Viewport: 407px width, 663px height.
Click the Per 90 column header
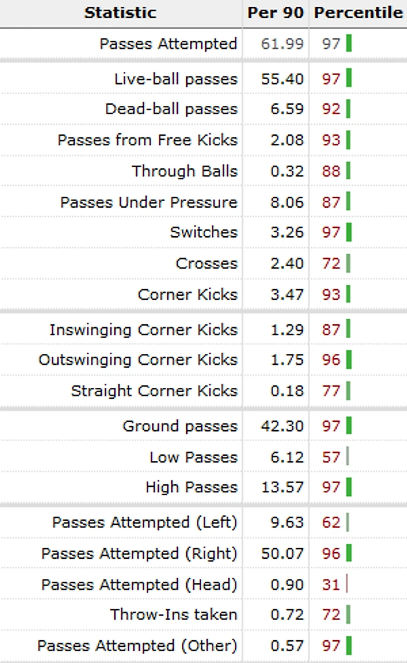click(275, 13)
